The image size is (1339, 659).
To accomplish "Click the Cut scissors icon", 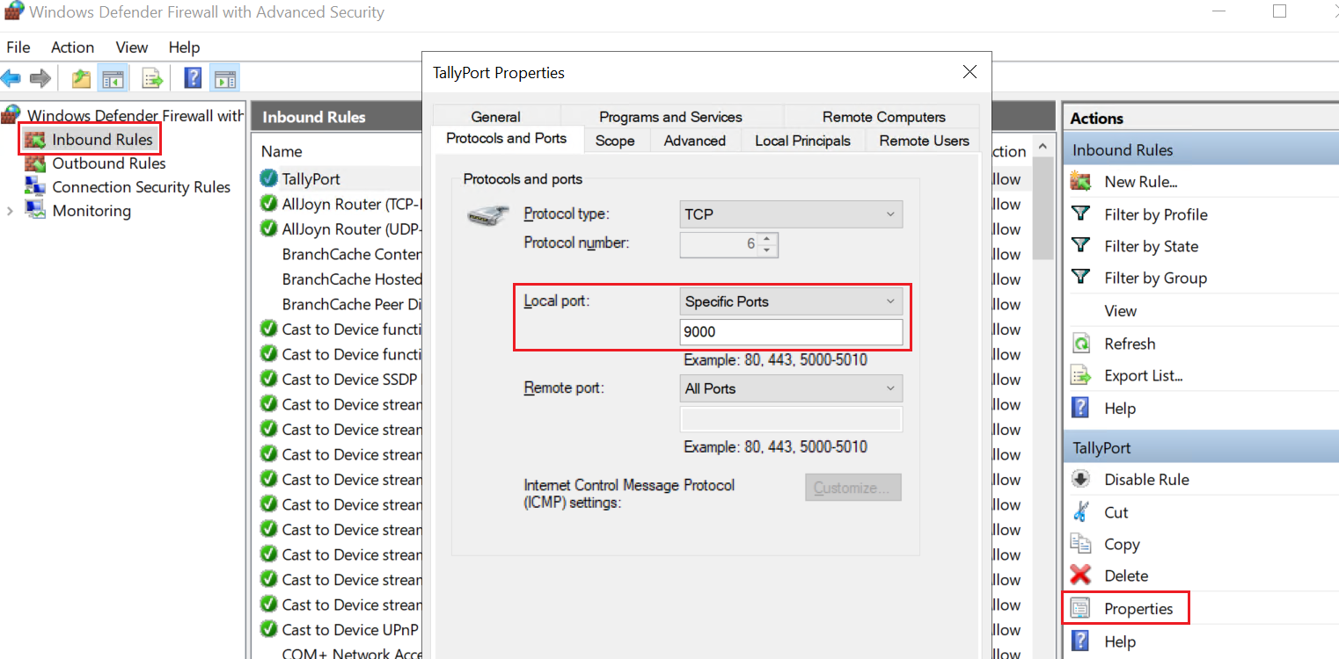I will 1080,512.
